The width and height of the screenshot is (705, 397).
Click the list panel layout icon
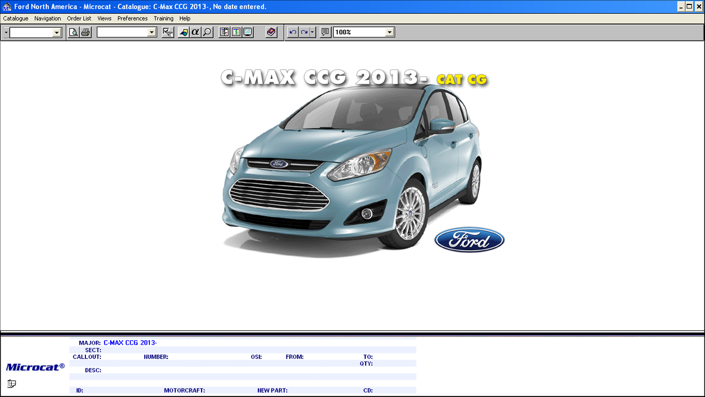coord(224,33)
